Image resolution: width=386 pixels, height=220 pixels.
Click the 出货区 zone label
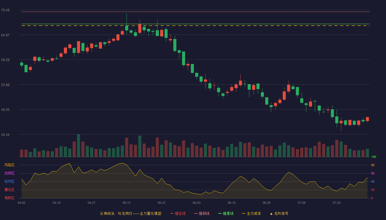tap(9, 173)
